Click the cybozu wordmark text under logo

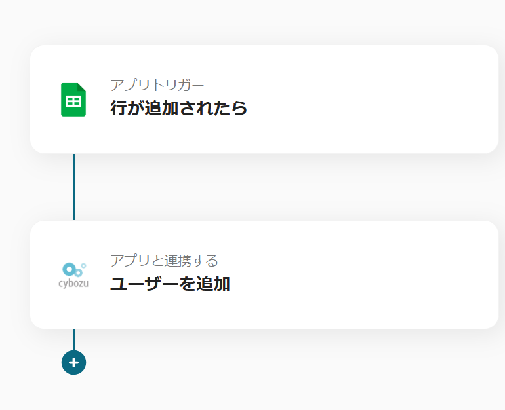click(73, 284)
